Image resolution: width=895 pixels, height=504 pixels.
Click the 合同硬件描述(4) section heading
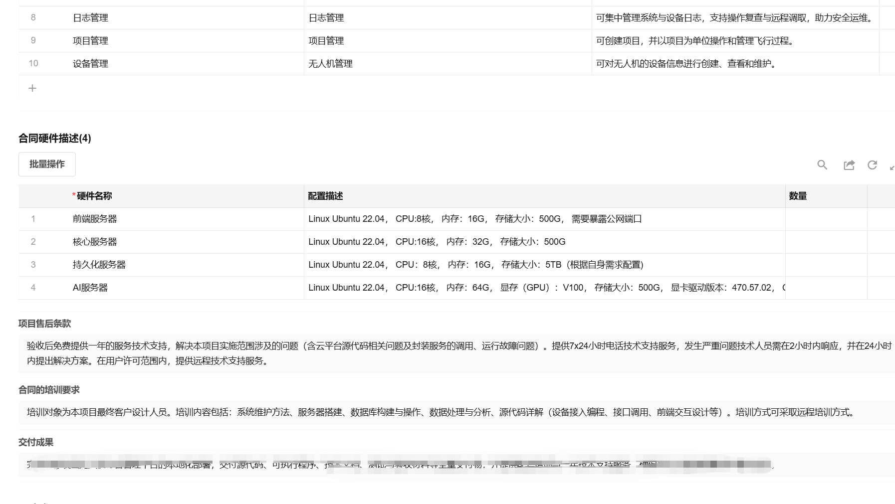(x=55, y=139)
